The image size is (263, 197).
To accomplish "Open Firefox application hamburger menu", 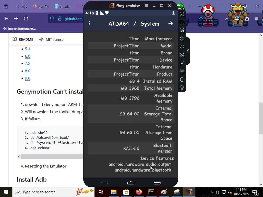I will pos(257,18).
